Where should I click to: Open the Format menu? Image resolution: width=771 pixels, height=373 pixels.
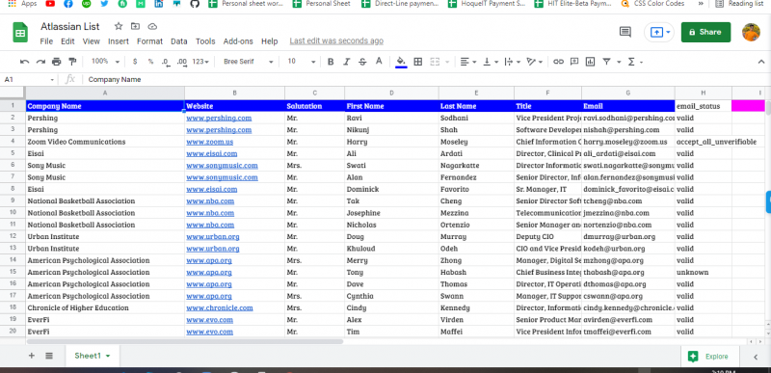pyautogui.click(x=149, y=41)
